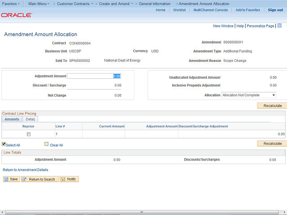Image resolution: width=287 pixels, height=215 pixels.
Task: Expand the Favorites menu
Action: click(x=11, y=4)
